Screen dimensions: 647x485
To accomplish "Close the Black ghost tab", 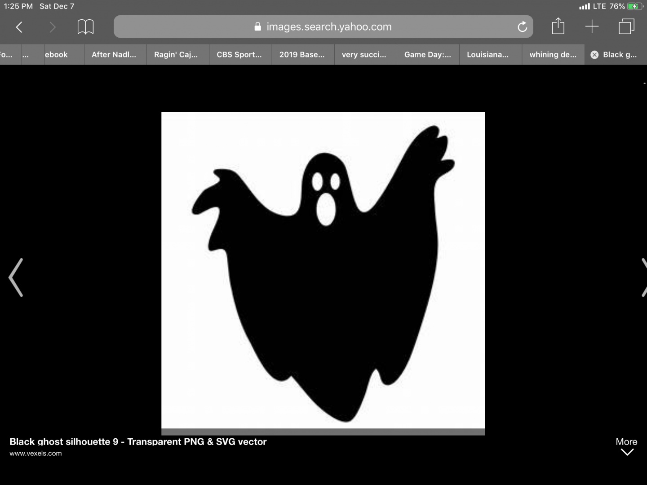I will tap(594, 55).
